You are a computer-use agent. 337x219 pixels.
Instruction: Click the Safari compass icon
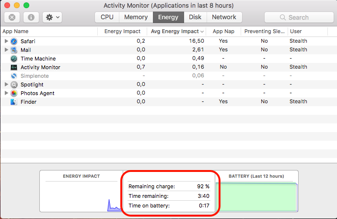tap(14, 41)
